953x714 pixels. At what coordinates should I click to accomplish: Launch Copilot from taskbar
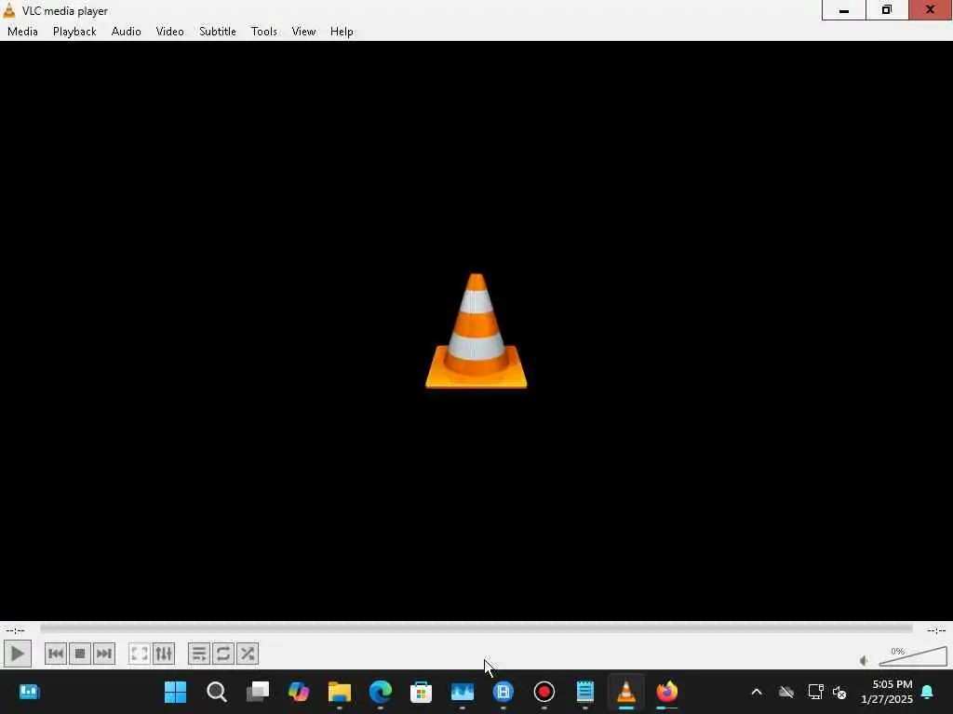[299, 692]
